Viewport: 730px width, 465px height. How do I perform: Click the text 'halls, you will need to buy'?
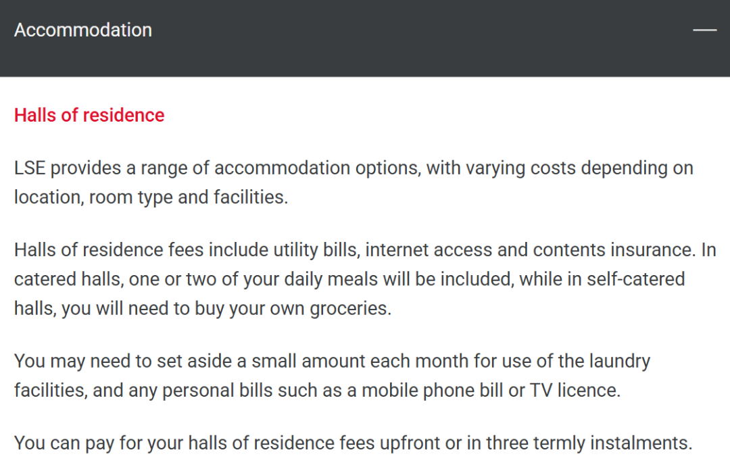click(203, 309)
